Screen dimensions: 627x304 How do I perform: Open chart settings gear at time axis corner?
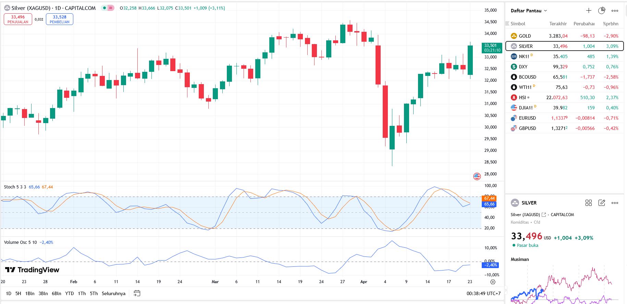click(493, 282)
